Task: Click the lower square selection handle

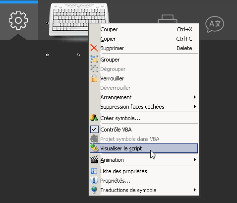Action: pyautogui.click(x=78, y=55)
